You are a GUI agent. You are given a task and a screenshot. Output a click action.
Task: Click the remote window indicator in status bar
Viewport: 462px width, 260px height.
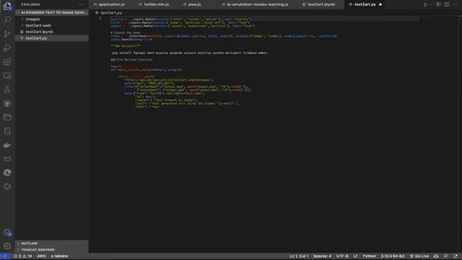pyautogui.click(x=5, y=256)
